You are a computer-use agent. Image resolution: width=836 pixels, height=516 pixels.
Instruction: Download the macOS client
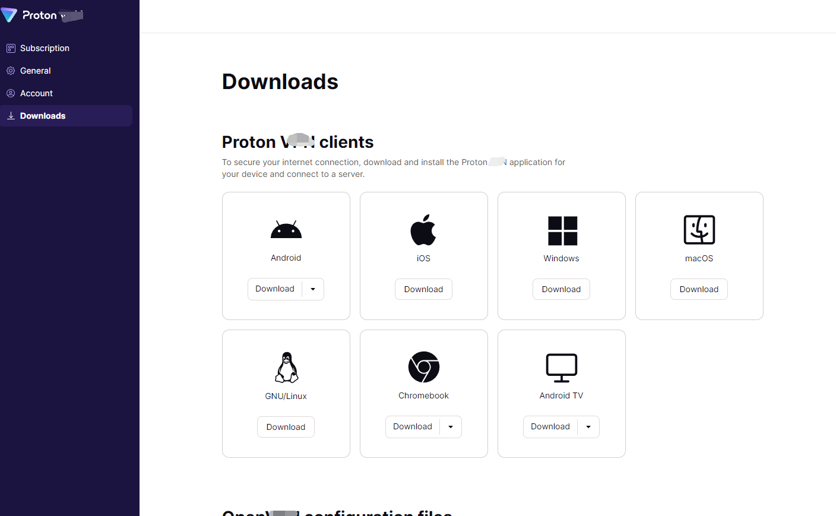click(699, 289)
